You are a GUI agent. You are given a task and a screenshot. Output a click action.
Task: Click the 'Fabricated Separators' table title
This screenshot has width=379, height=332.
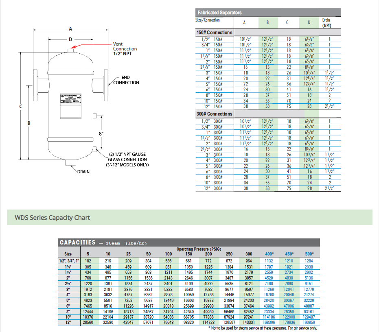pyautogui.click(x=220, y=13)
